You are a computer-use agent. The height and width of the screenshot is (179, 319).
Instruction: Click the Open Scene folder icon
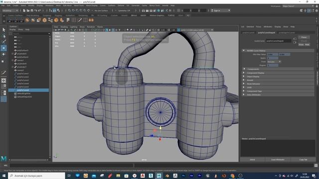pyautogui.click(x=28, y=10)
